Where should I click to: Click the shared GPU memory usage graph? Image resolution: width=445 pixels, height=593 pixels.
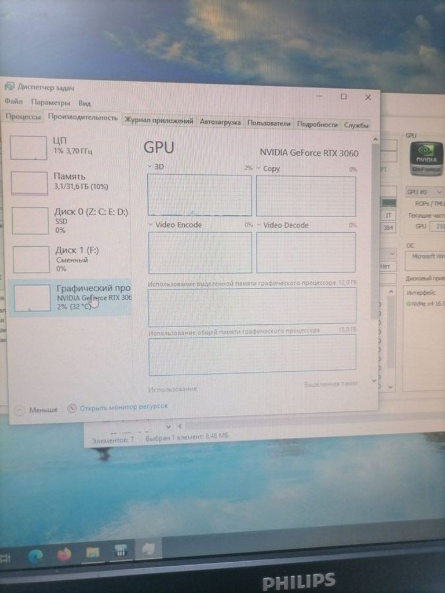coord(253,355)
